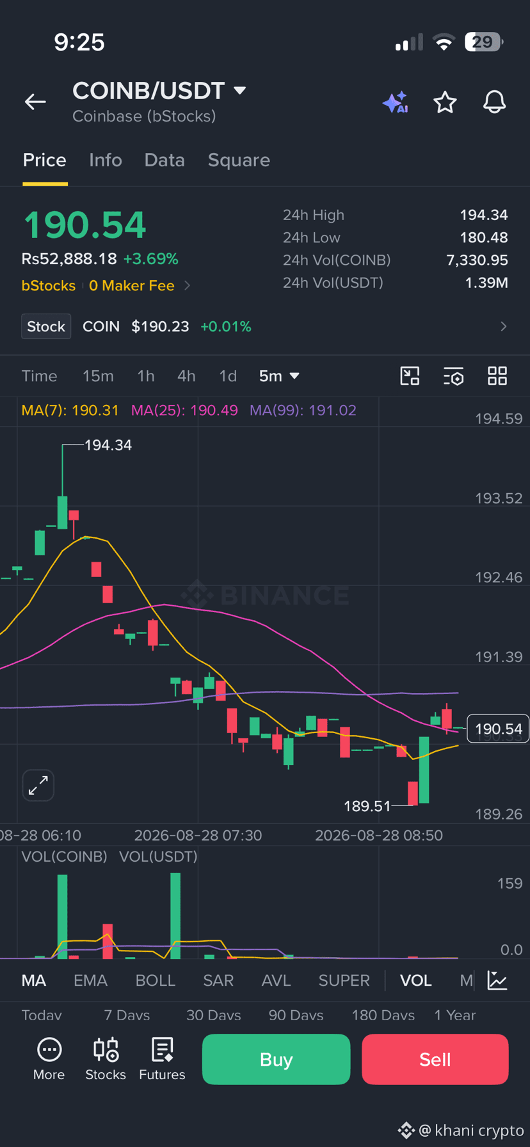This screenshot has width=530, height=1147.
Task: Add COINB/USDT to favorites star
Action: pos(445,102)
